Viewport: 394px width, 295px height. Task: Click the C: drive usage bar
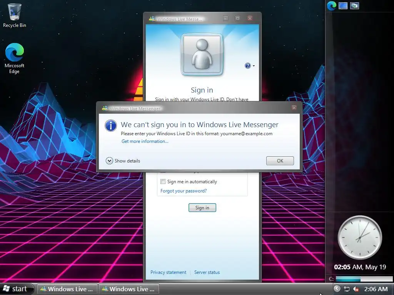coord(364,279)
